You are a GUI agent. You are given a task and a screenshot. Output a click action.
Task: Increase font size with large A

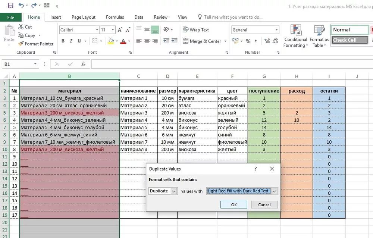click(x=120, y=30)
